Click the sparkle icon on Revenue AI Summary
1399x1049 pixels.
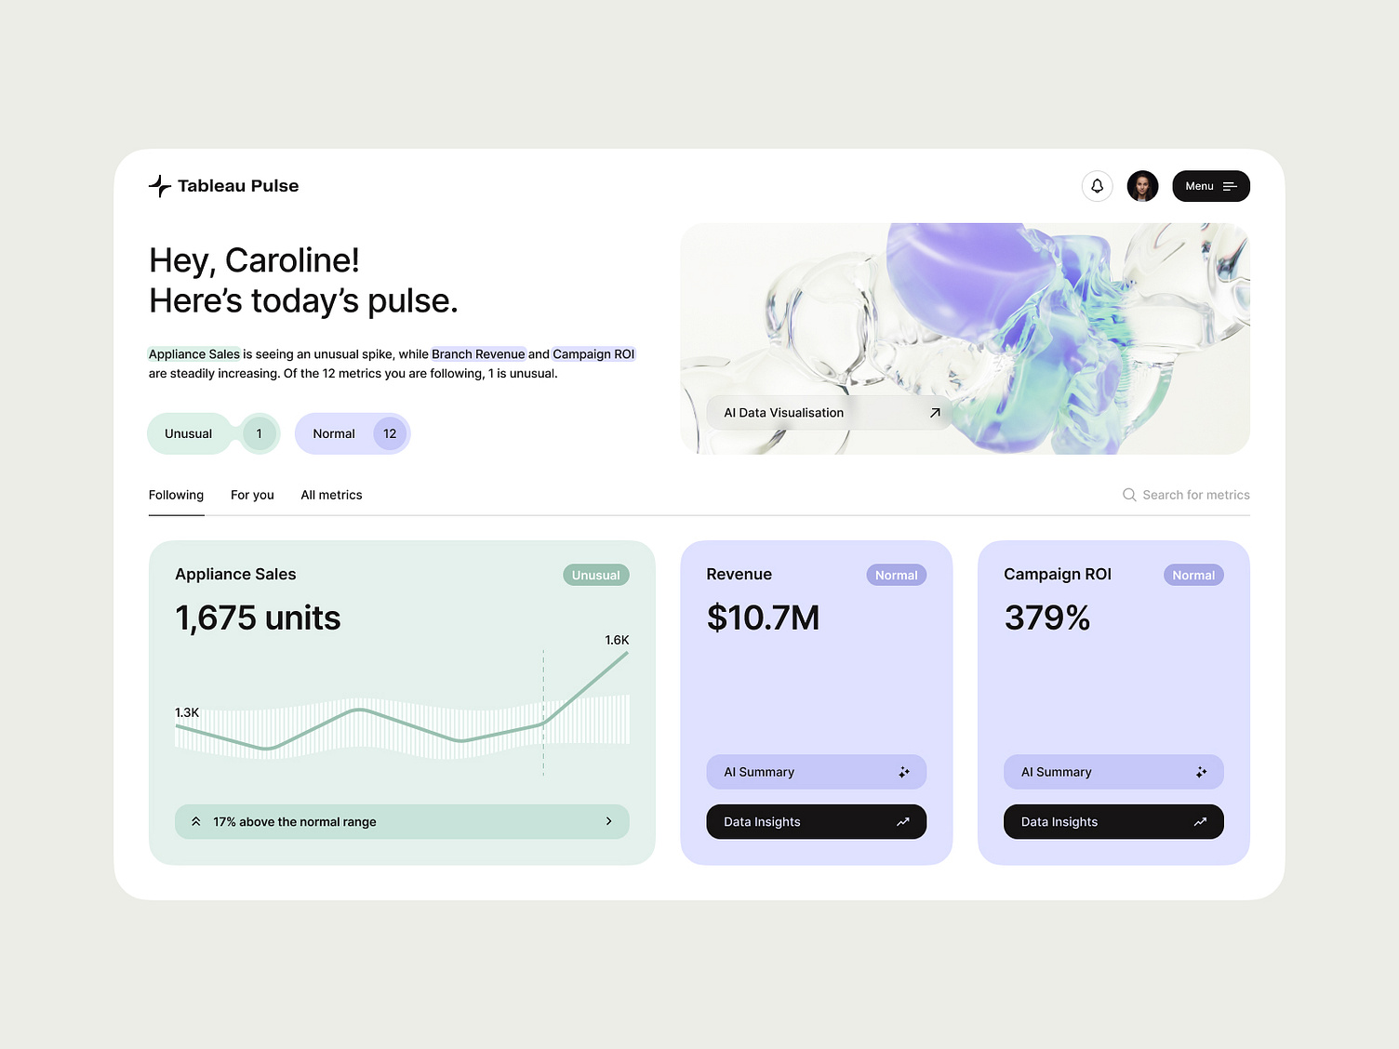click(x=903, y=772)
